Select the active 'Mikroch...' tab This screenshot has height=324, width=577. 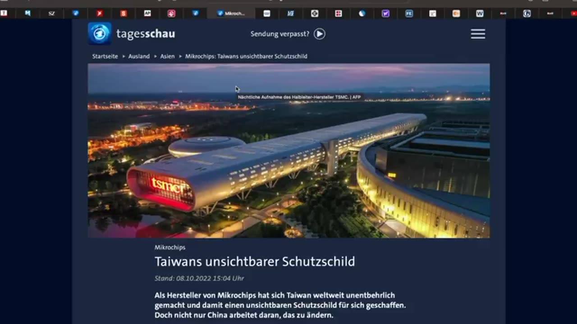click(231, 13)
